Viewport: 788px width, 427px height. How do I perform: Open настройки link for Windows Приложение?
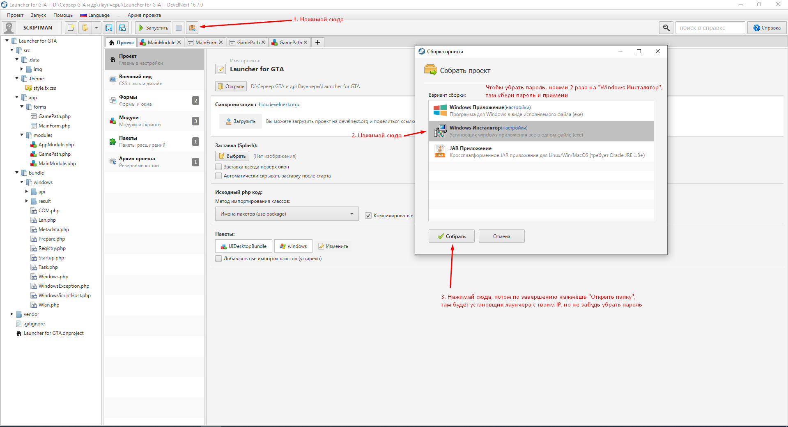(517, 107)
